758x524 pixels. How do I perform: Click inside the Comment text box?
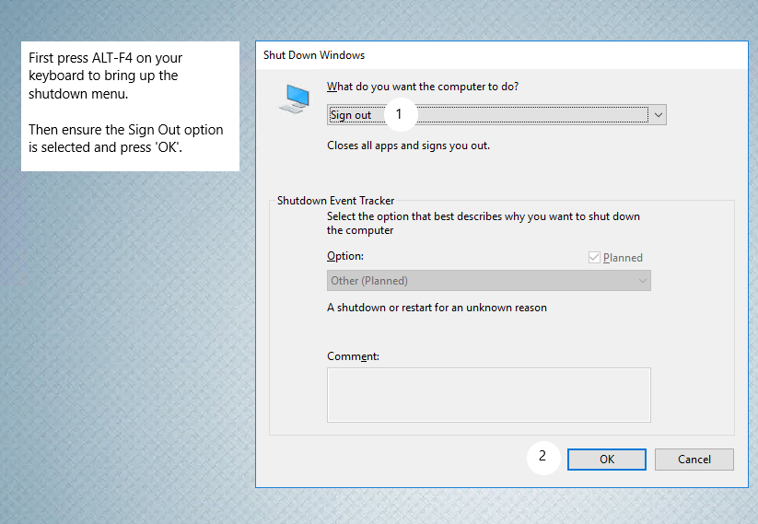488,395
